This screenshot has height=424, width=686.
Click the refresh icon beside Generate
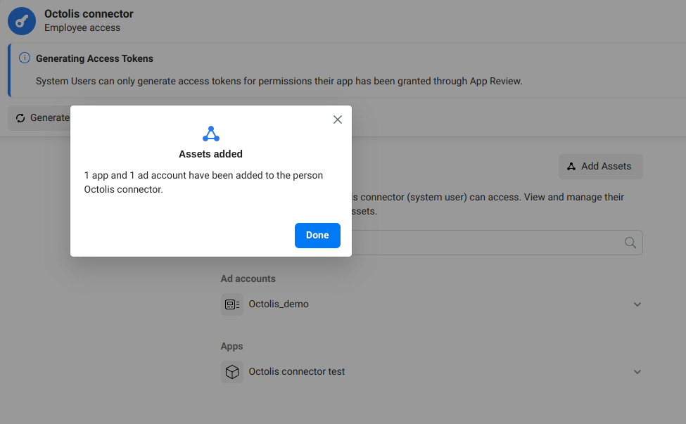(20, 118)
